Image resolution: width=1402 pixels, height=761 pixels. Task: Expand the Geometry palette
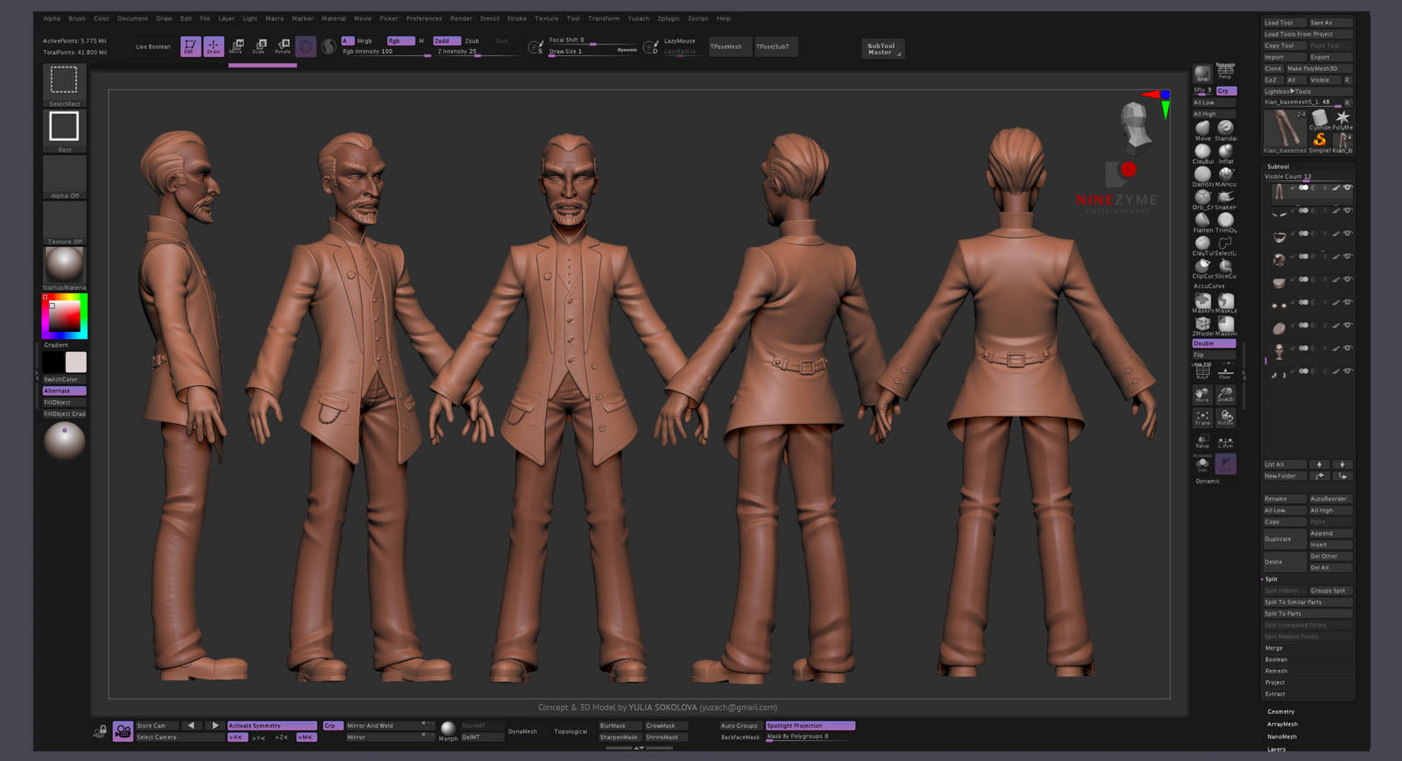click(1280, 711)
